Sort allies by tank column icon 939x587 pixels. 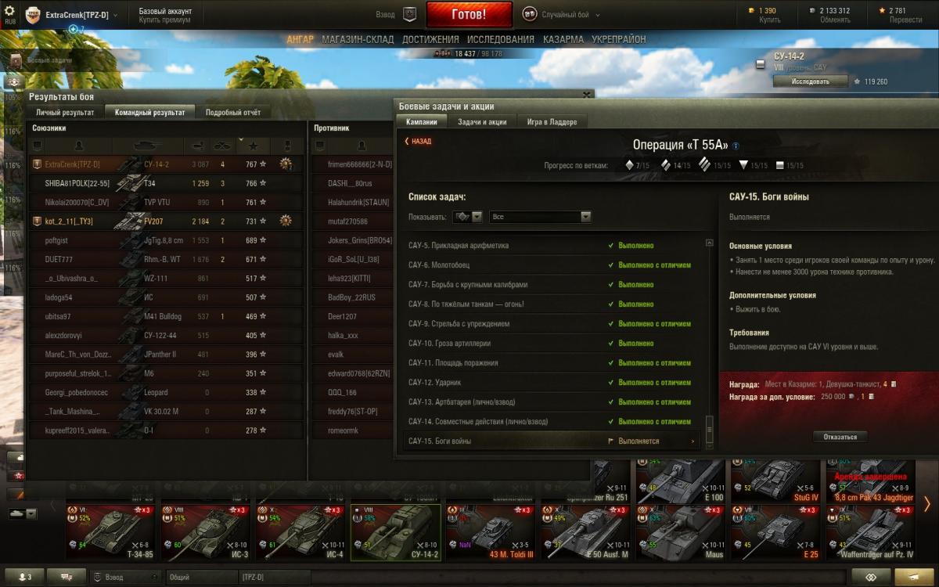(x=148, y=146)
